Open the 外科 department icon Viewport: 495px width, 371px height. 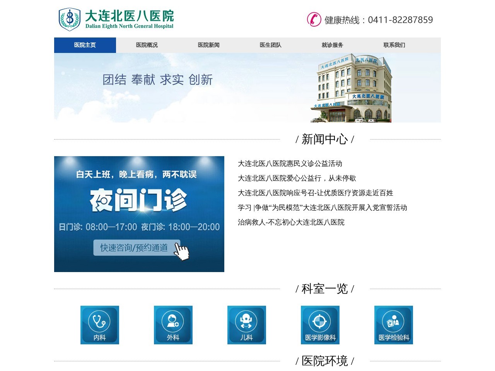tap(173, 325)
